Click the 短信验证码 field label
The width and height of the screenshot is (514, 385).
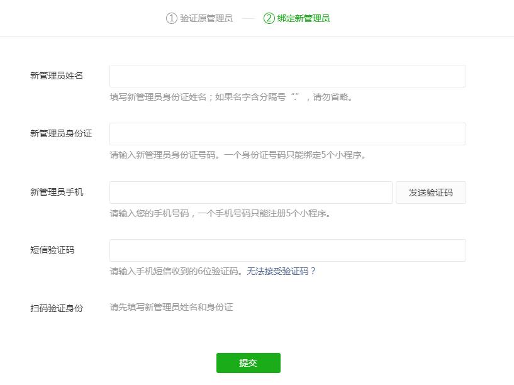[x=52, y=250]
